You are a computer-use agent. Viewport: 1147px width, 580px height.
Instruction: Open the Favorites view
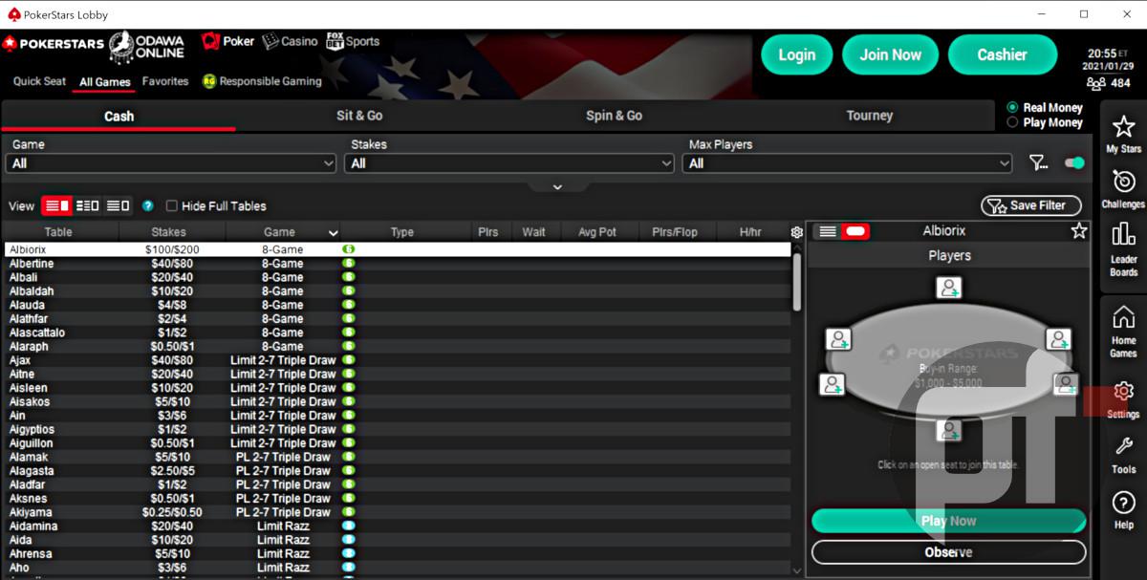[x=165, y=81]
